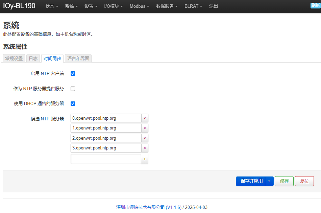Click the red 复位 reset button
Image resolution: width=321 pixels, height=213 pixels.
tap(304, 181)
